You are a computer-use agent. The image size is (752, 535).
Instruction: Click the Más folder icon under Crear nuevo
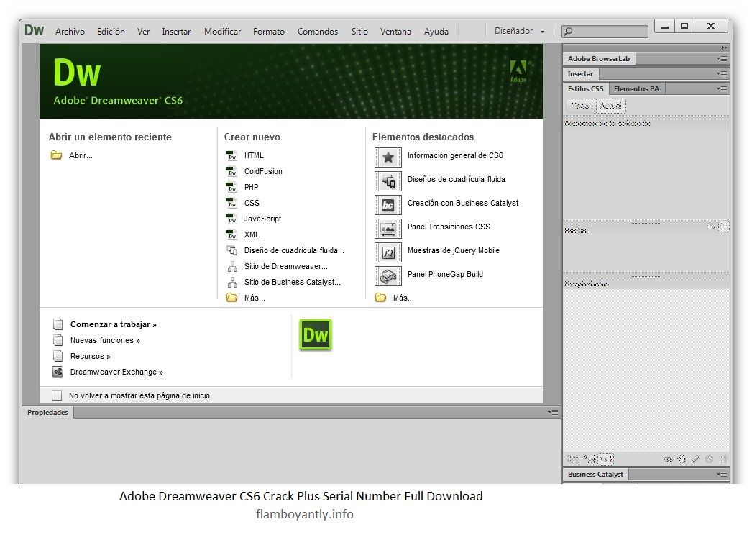pos(232,298)
